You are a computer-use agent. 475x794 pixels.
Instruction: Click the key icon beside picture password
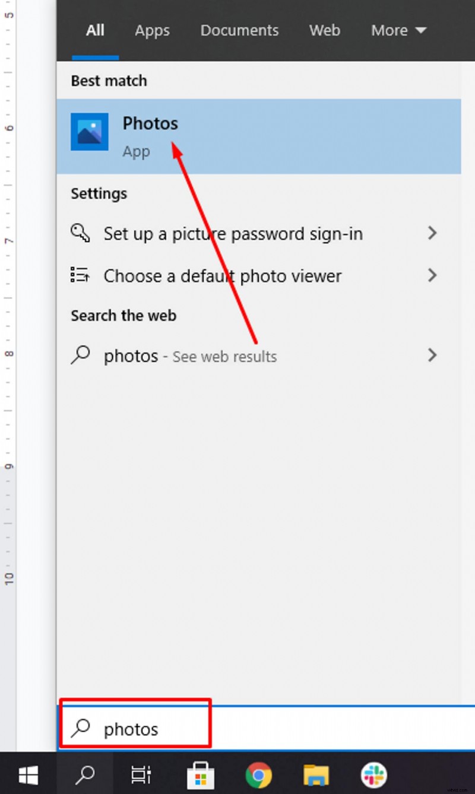pyautogui.click(x=80, y=233)
